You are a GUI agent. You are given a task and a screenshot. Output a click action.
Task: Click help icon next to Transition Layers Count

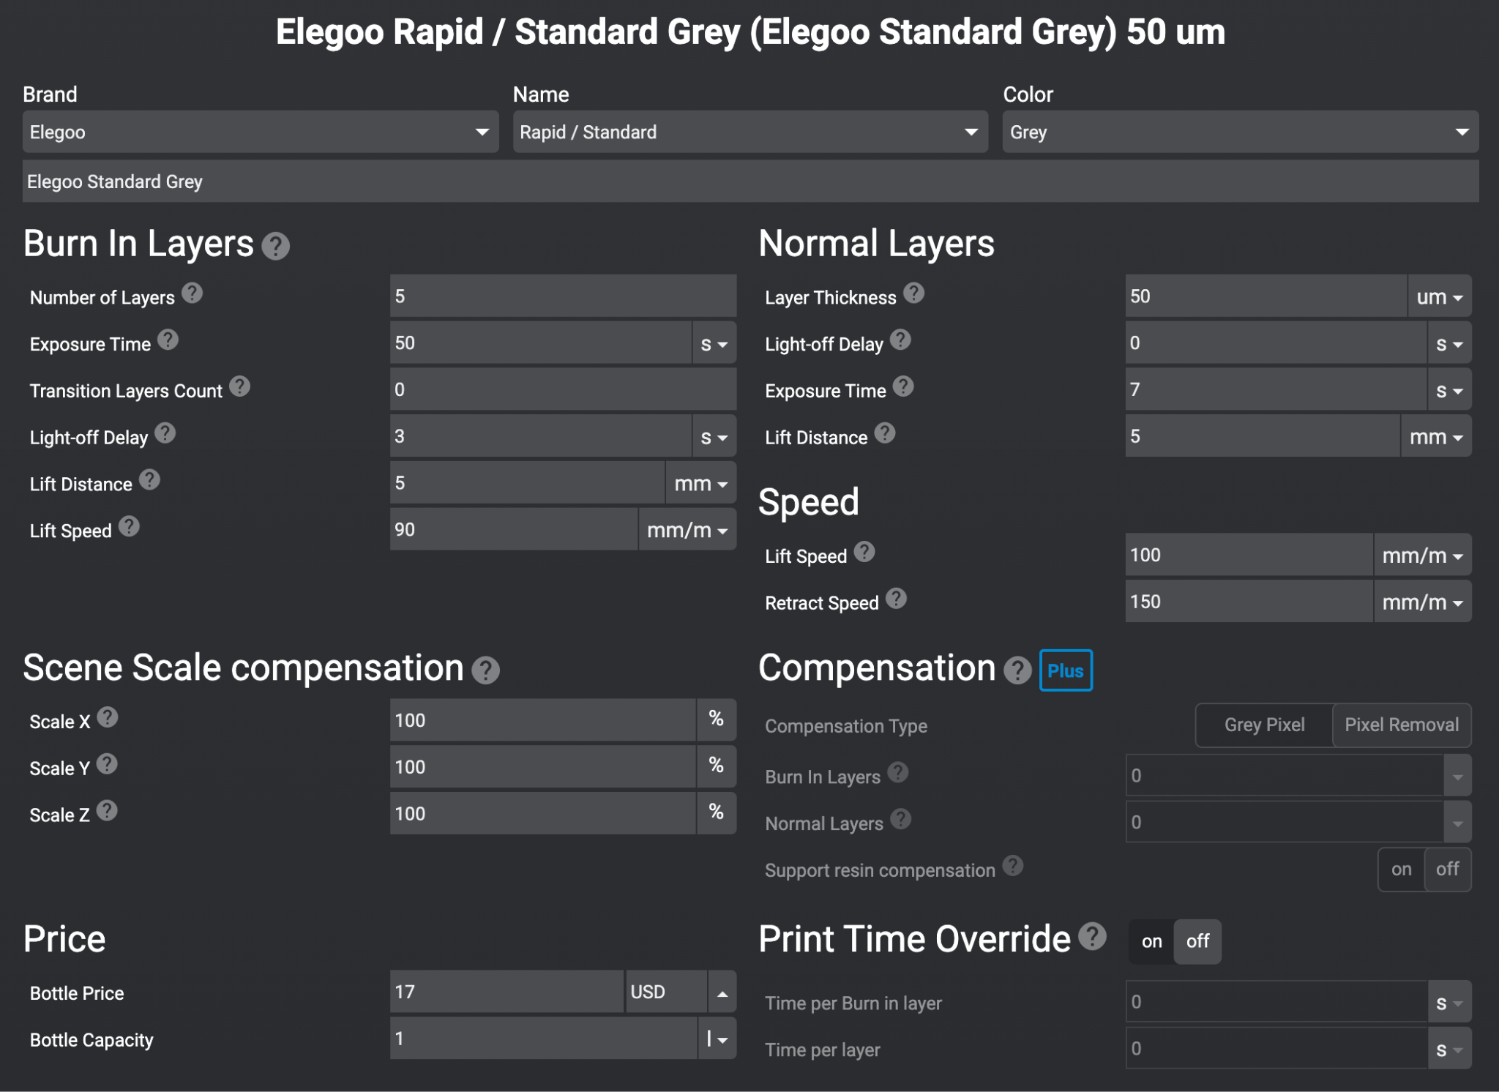(x=239, y=386)
